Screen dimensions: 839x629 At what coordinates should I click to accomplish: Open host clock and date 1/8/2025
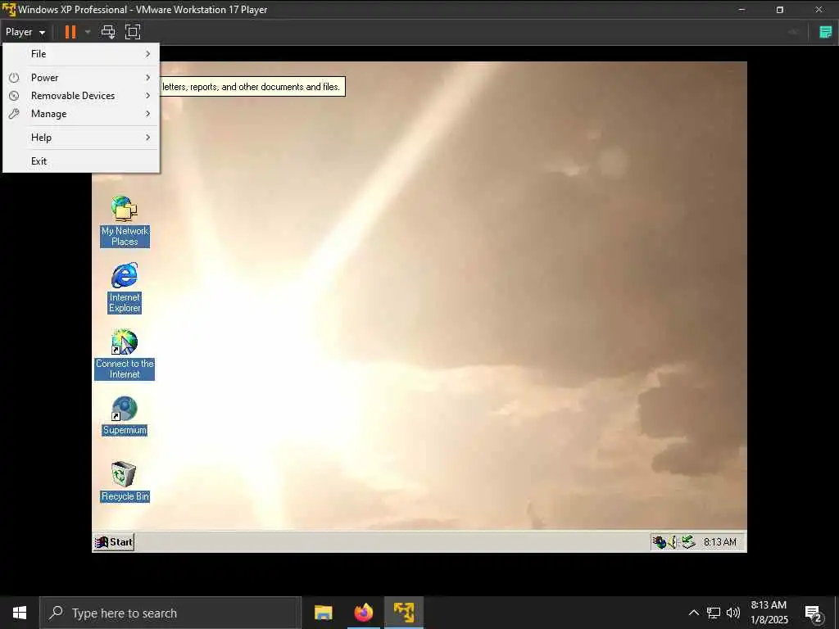coord(769,613)
